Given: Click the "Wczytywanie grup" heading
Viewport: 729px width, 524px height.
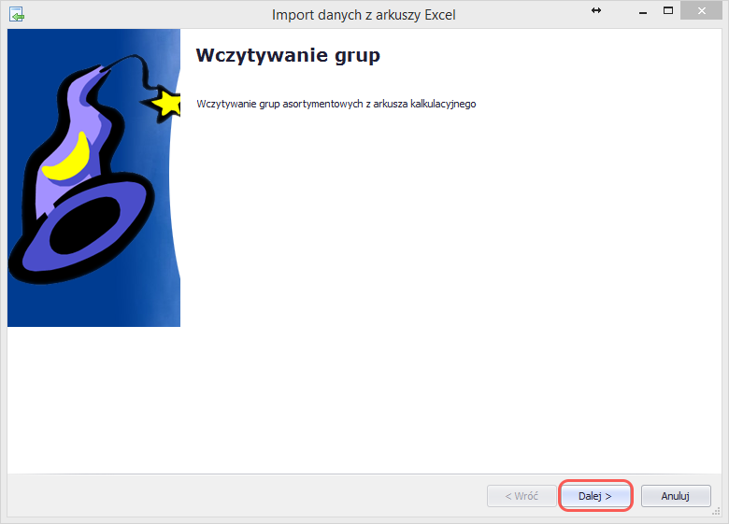Looking at the screenshot, I should click(x=288, y=55).
